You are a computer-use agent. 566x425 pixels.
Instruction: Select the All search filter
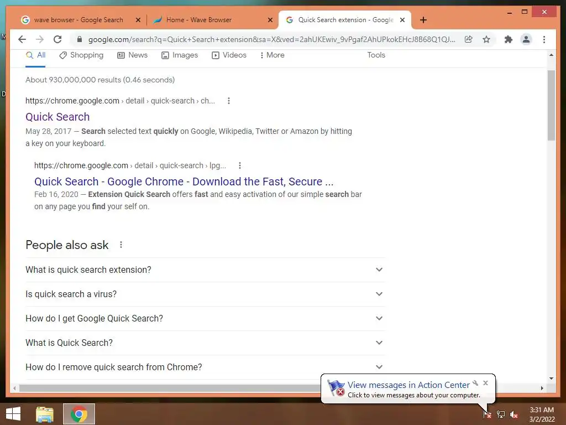[x=35, y=55]
